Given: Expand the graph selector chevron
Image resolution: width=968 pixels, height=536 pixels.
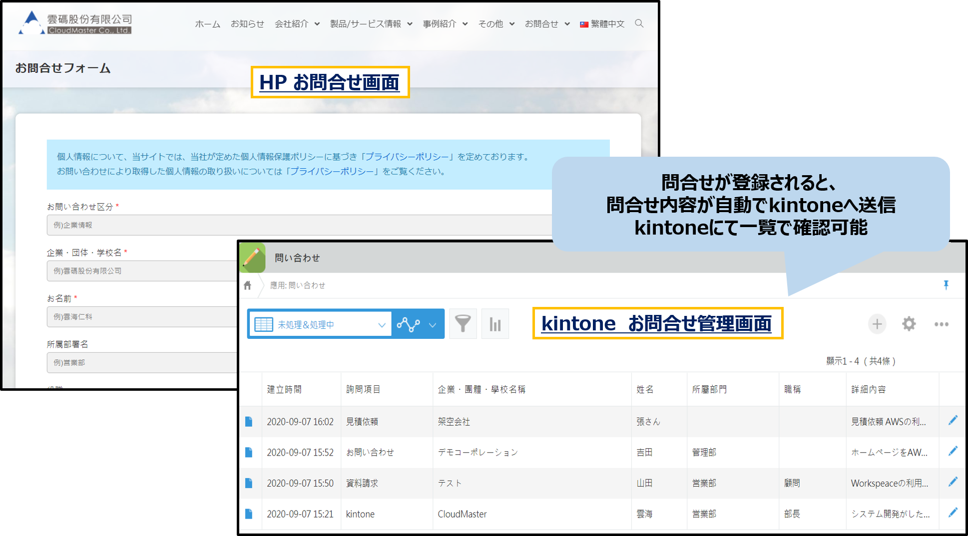Looking at the screenshot, I should click(x=432, y=323).
